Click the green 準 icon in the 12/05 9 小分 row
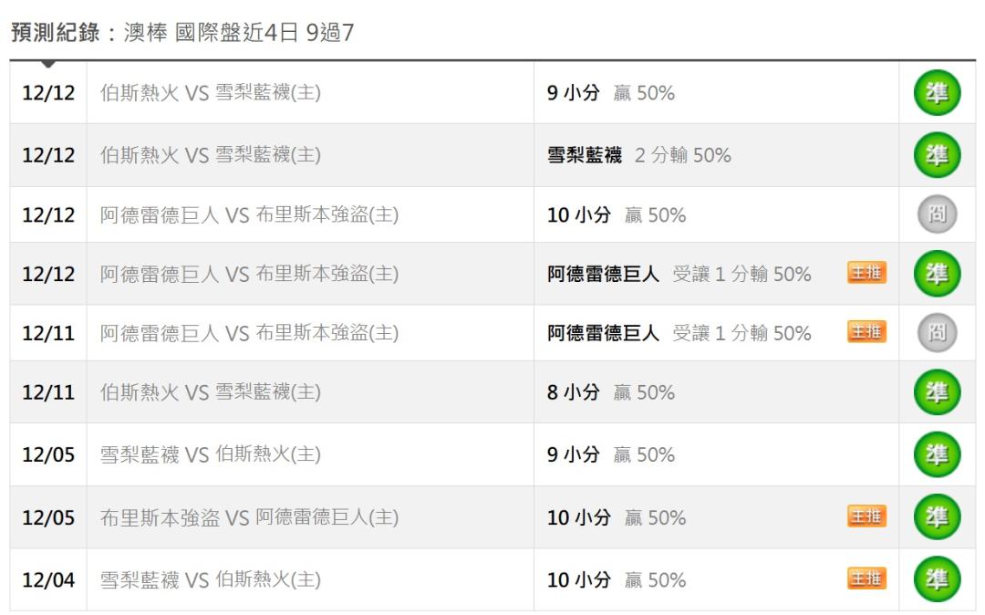Viewport: 985px width, 615px height. tap(938, 454)
